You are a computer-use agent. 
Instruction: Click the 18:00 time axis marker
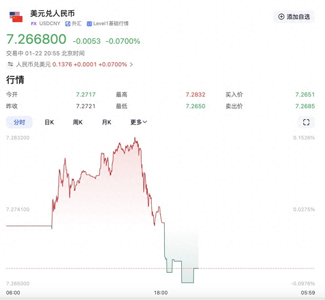(x=161, y=293)
